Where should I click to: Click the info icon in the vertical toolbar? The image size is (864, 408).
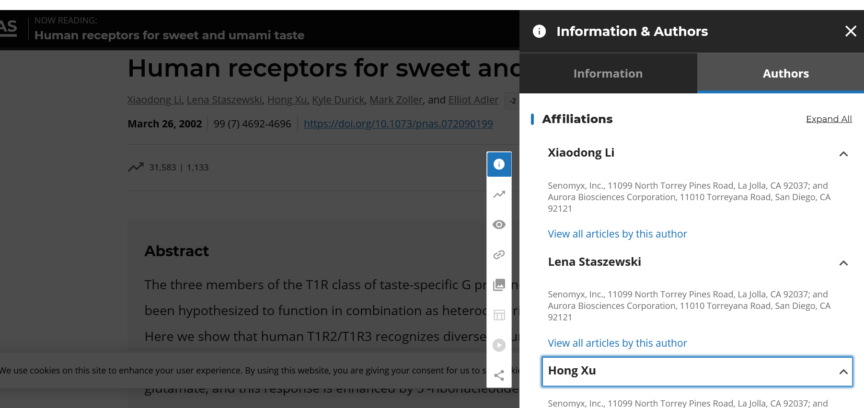[499, 164]
